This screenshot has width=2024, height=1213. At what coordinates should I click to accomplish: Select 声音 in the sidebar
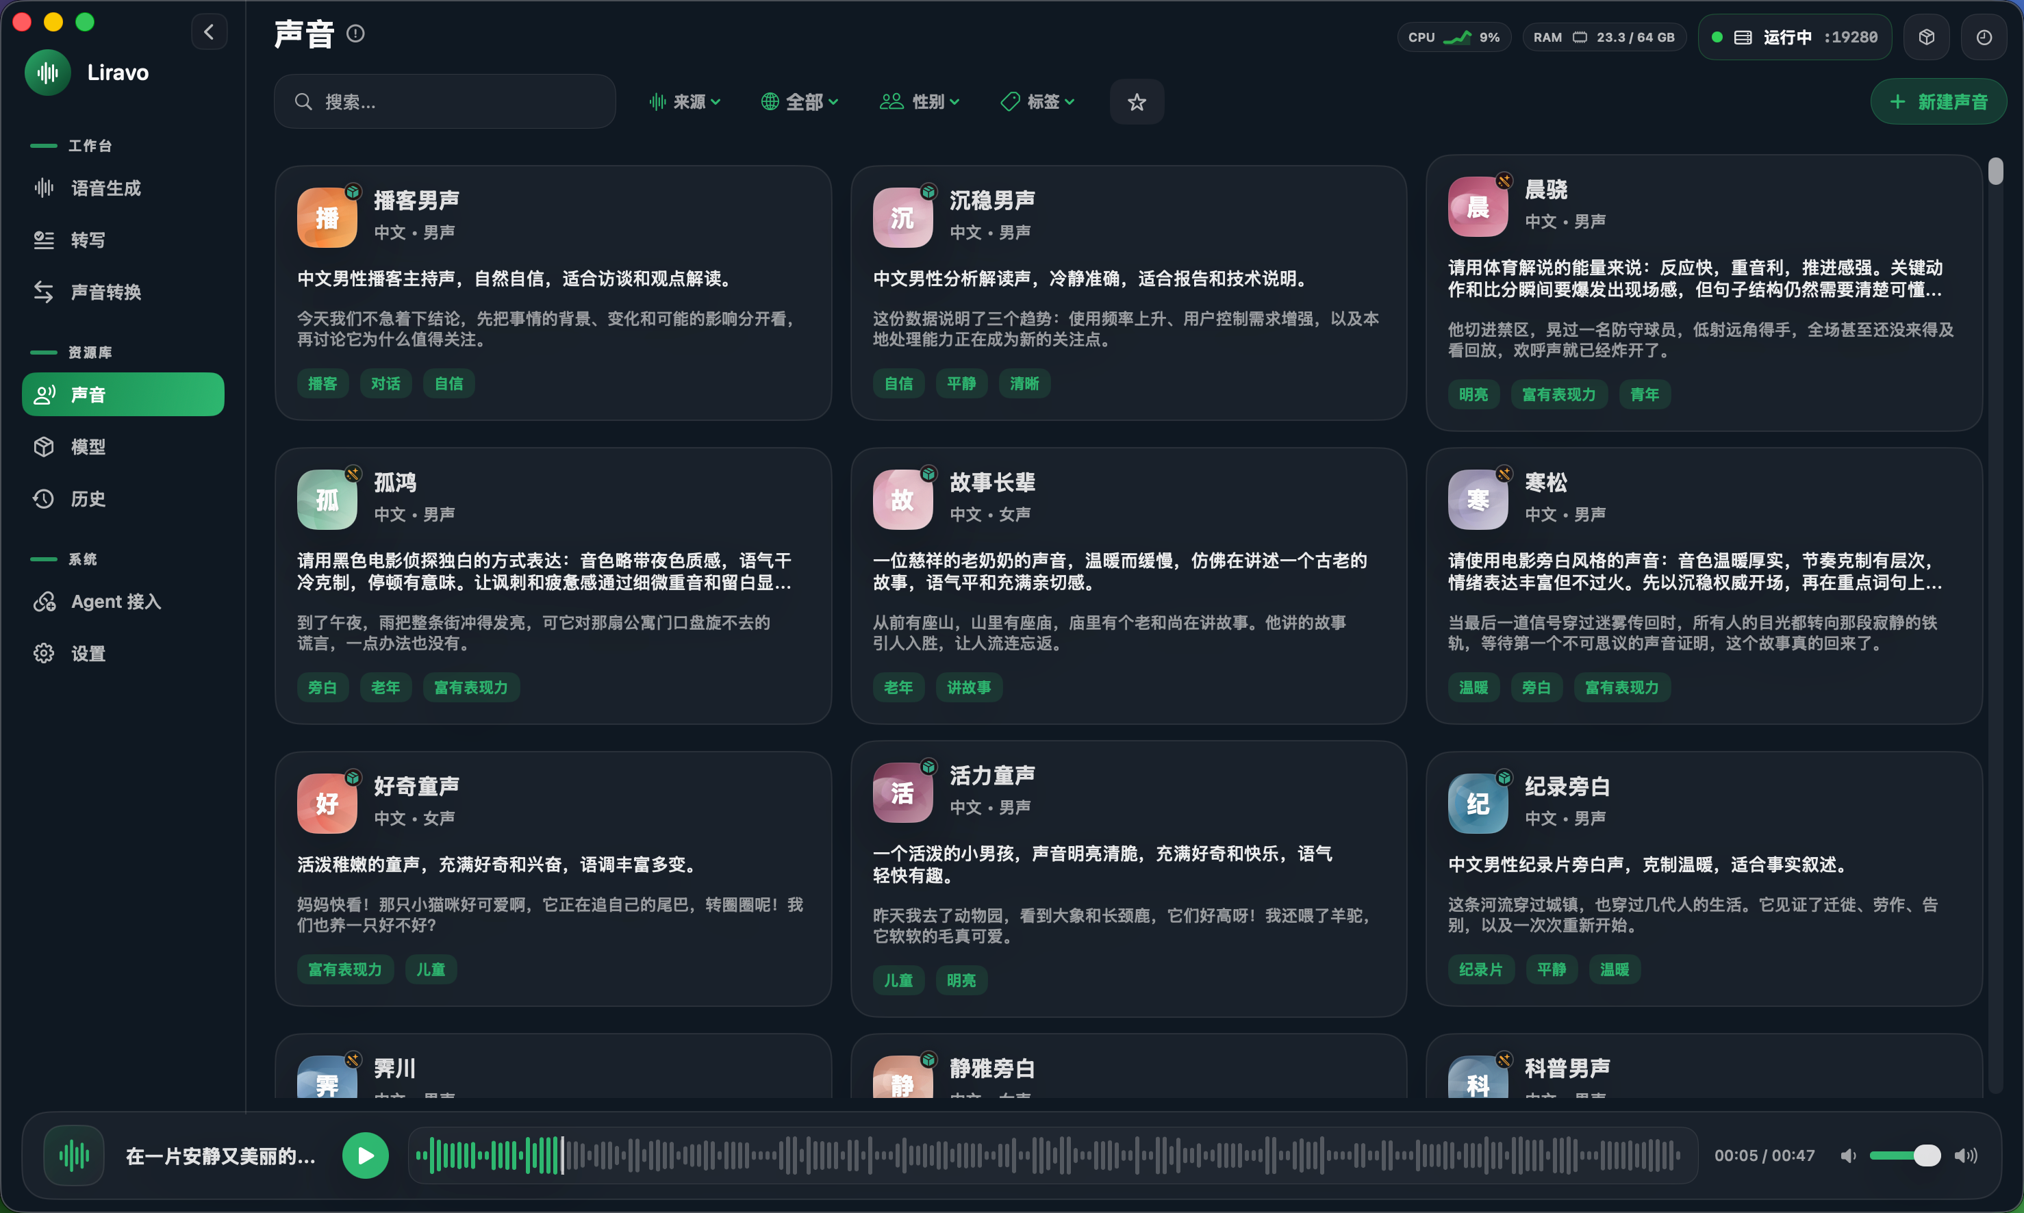[123, 395]
